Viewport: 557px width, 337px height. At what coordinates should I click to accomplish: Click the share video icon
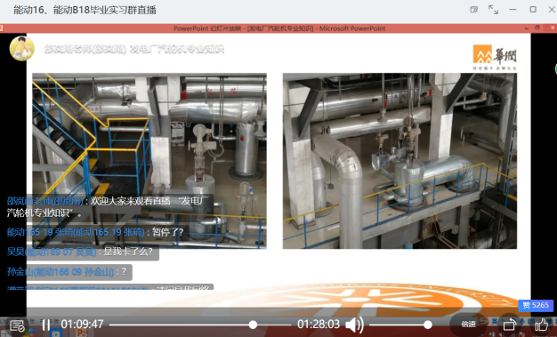pos(510,325)
